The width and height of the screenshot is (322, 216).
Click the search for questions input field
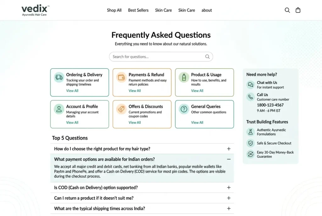pyautogui.click(x=157, y=57)
